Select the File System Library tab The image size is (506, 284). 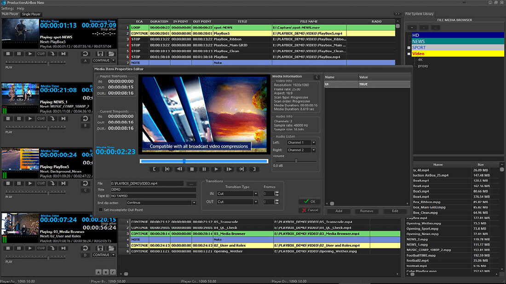pyautogui.click(x=419, y=14)
